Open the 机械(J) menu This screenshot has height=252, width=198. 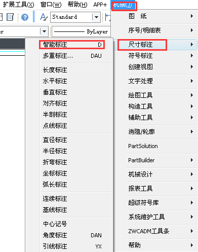pyautogui.click(x=123, y=5)
